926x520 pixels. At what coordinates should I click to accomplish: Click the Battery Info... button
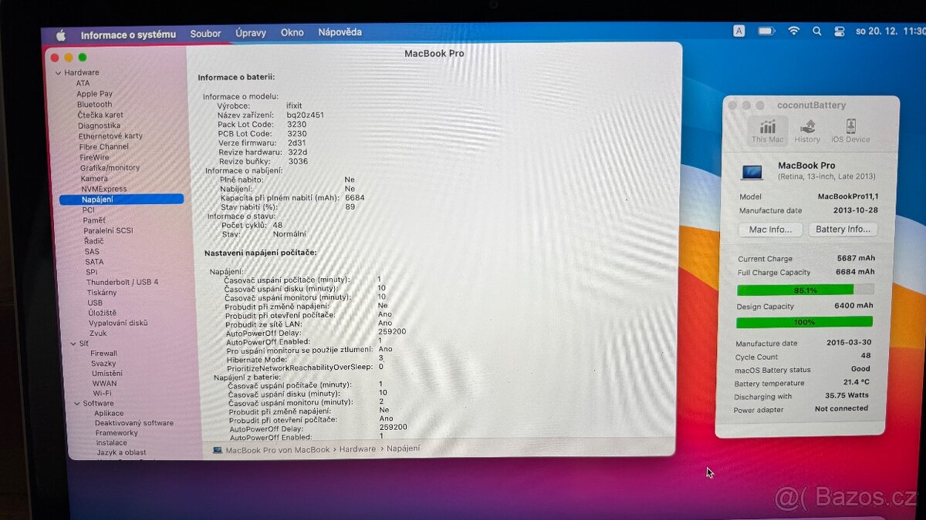pos(844,230)
